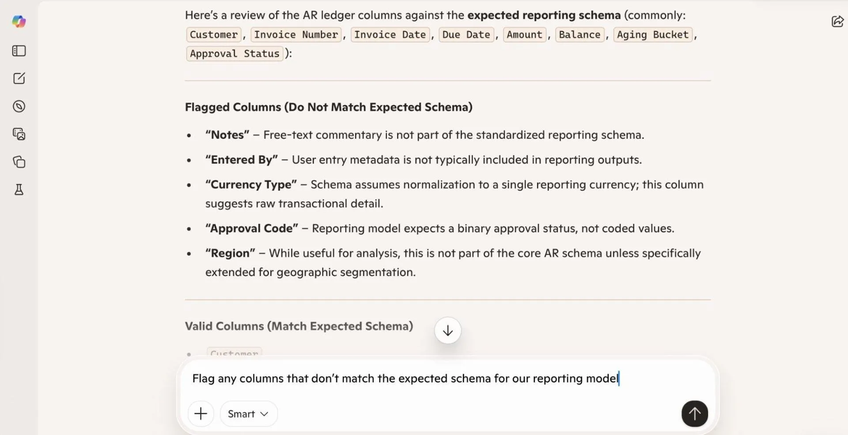Screen dimensions: 848x435
Task: Click the Valid Columns section heading
Action: click(x=299, y=326)
